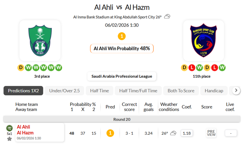Click the prediction 1 circle in table
The height and width of the screenshot is (147, 243).
[110, 133]
